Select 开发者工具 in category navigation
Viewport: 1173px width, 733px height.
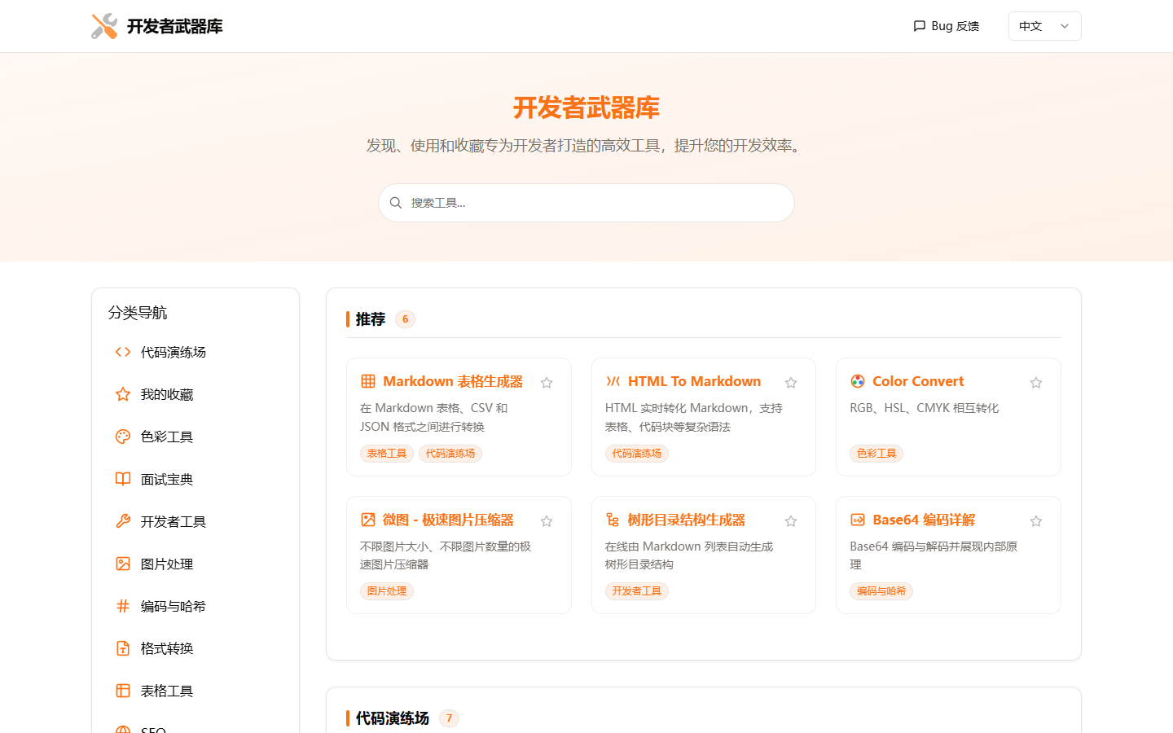pyautogui.click(x=195, y=521)
